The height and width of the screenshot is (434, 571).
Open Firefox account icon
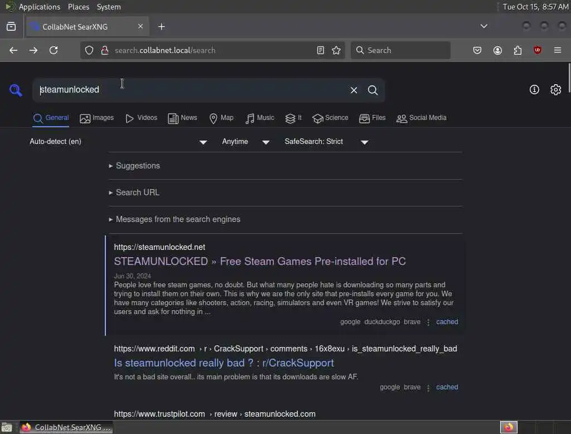(x=497, y=50)
